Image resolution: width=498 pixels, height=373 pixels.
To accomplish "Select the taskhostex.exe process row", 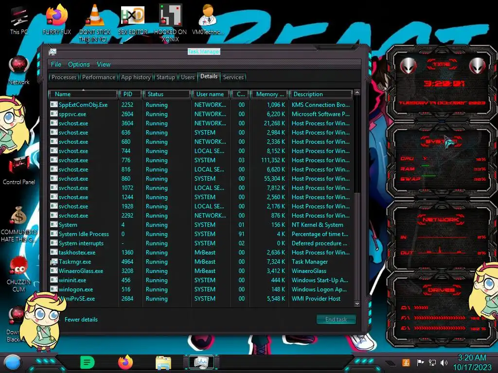I will pos(200,253).
